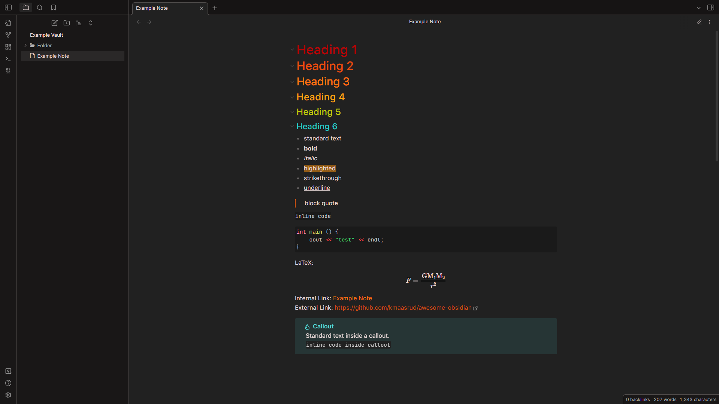Open a new tab with plus
This screenshot has height=404, width=719.
215,8
